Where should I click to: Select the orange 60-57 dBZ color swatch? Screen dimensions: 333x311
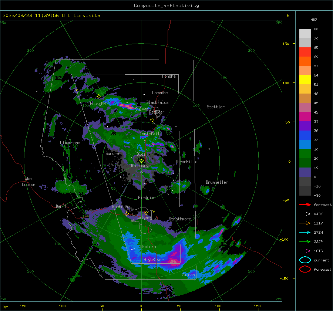point(305,61)
